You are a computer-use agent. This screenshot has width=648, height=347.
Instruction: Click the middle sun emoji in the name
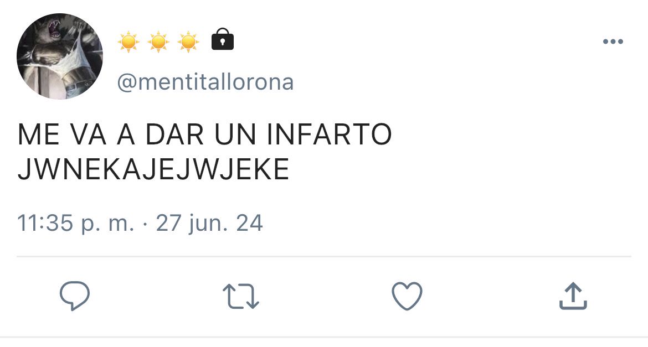158,42
